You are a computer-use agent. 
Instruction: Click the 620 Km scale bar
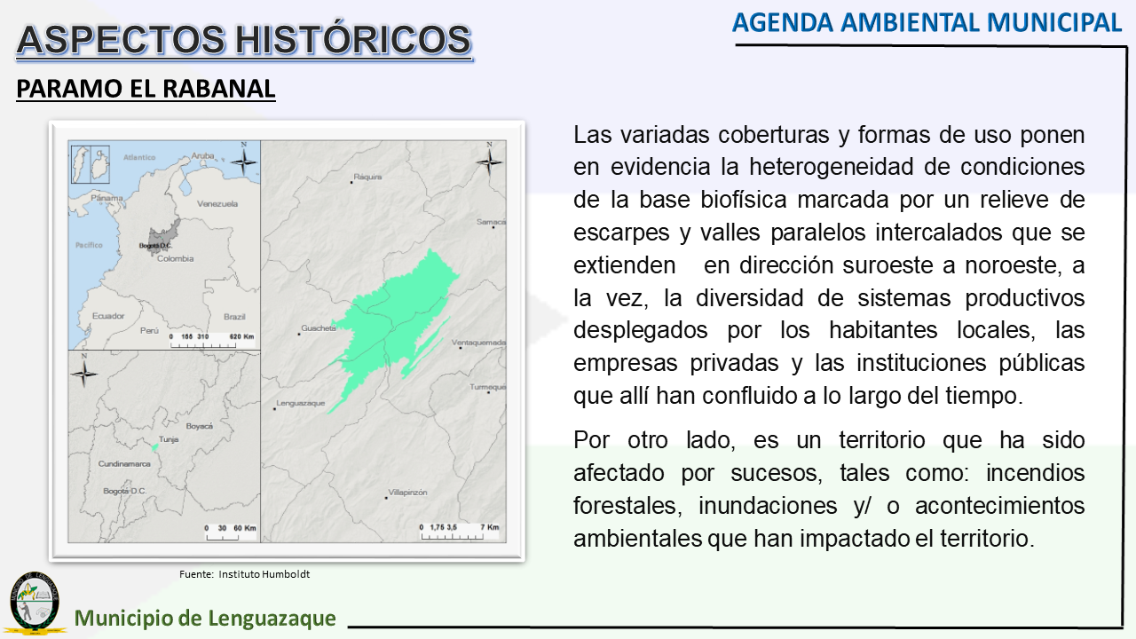pos(211,341)
